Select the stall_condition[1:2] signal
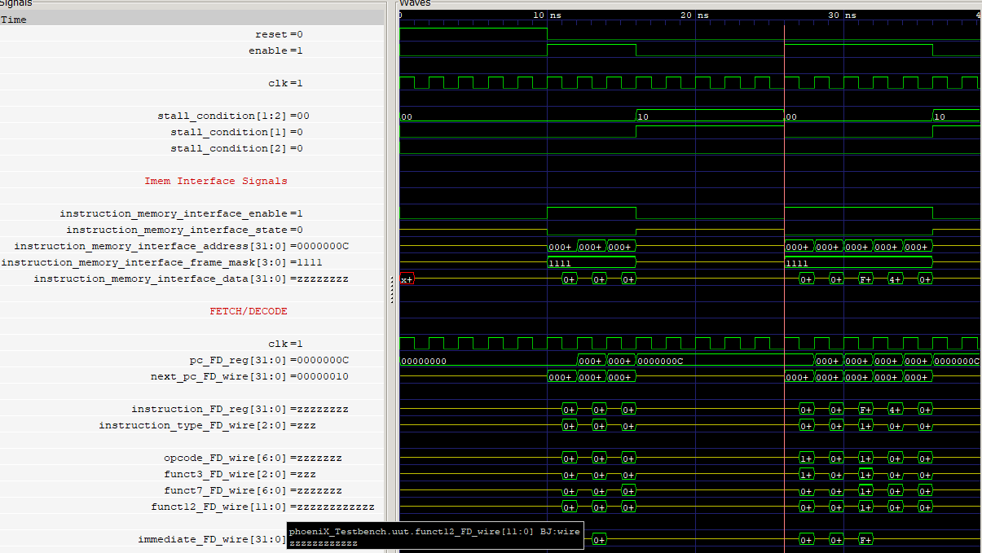The width and height of the screenshot is (982, 553). click(x=192, y=116)
